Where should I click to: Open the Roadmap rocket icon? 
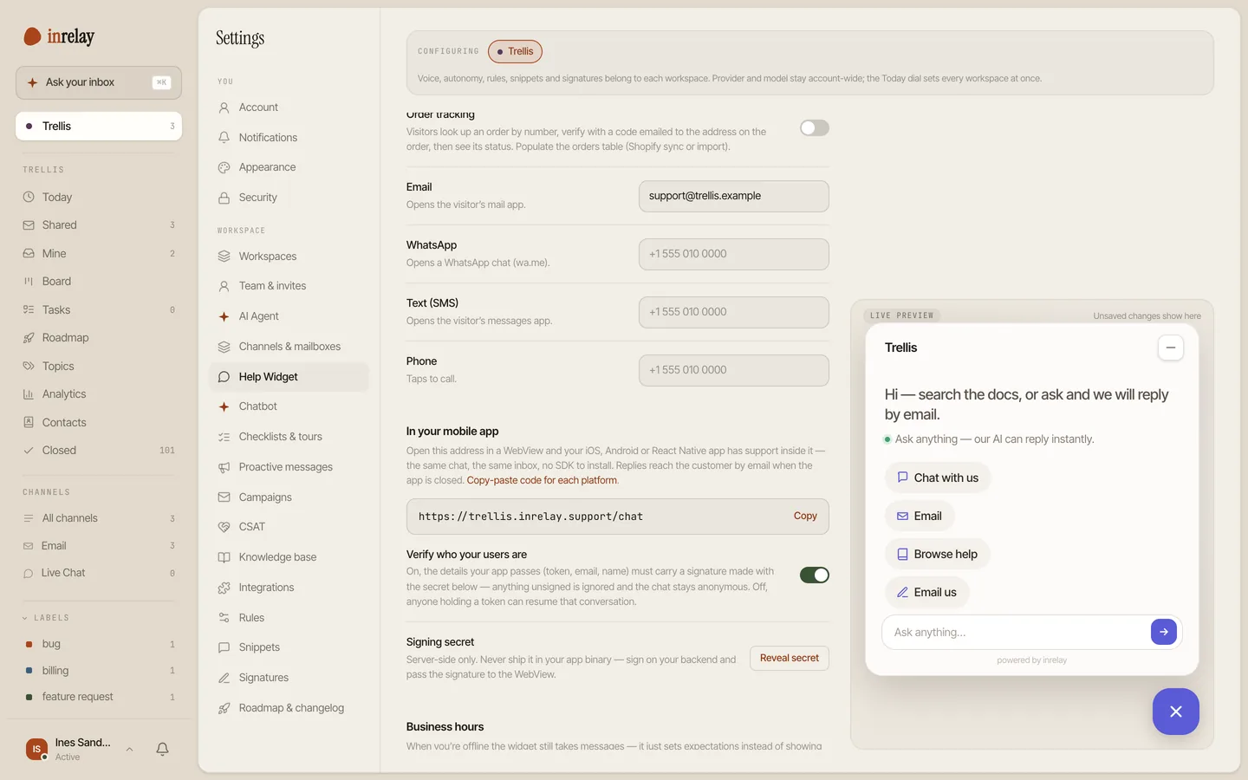(29, 338)
